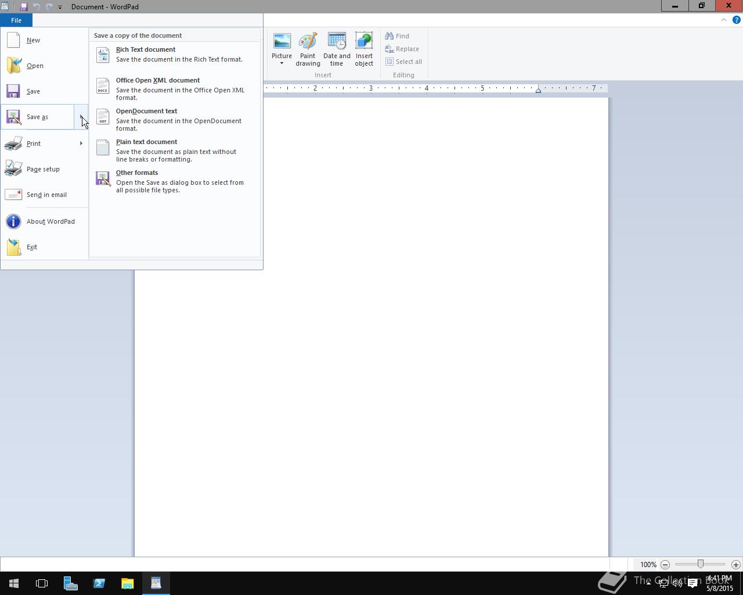The image size is (743, 595).
Task: Click zoom in plus button
Action: click(x=736, y=564)
